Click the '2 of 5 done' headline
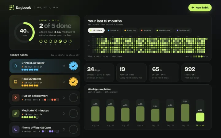This screenshot has width=221, height=138. point(55,26)
